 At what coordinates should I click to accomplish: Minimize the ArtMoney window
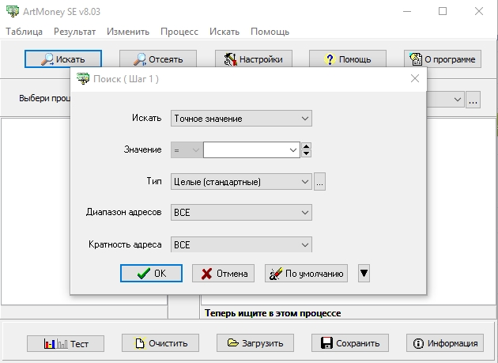(x=407, y=11)
